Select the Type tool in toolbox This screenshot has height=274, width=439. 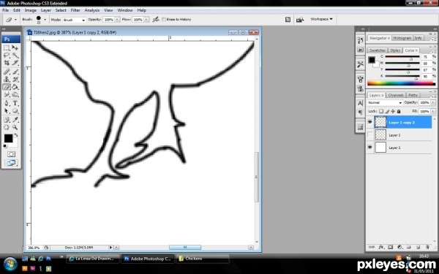(x=15, y=103)
